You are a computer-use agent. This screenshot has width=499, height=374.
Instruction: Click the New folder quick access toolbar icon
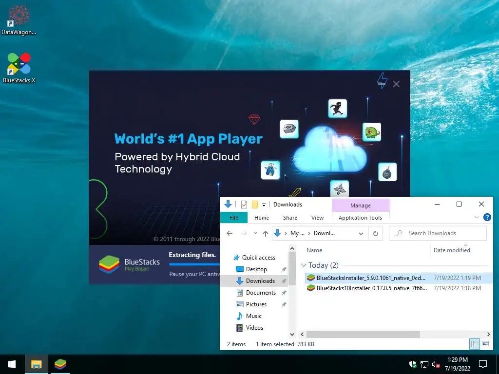[x=255, y=205]
